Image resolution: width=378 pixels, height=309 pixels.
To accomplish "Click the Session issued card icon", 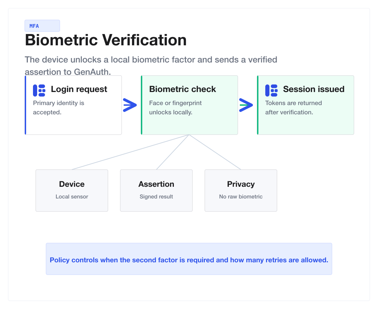I will 271,90.
